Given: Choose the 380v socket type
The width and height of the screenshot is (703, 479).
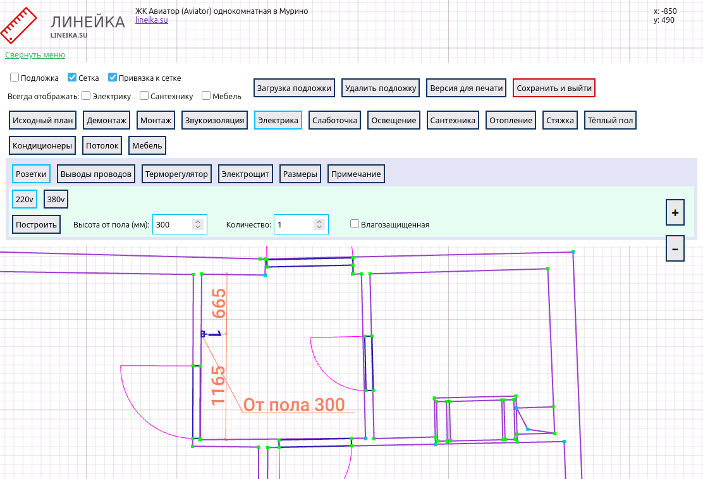Looking at the screenshot, I should [x=56, y=200].
